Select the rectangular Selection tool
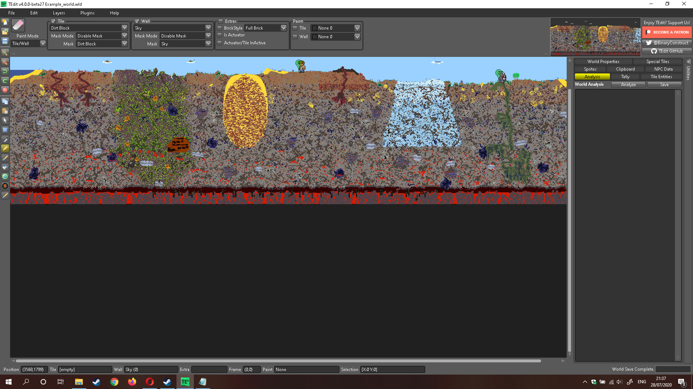This screenshot has height=389, width=693. coord(5,130)
